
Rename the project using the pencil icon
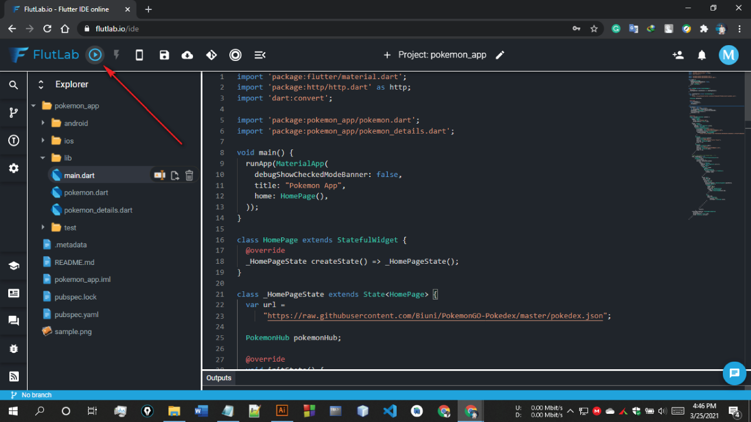click(500, 55)
